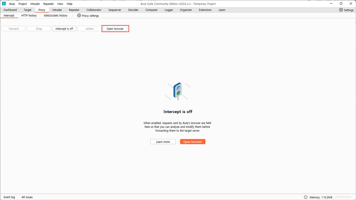Switch to the WebSockets history tab
Viewport: 356px width, 200px height.
pyautogui.click(x=56, y=16)
